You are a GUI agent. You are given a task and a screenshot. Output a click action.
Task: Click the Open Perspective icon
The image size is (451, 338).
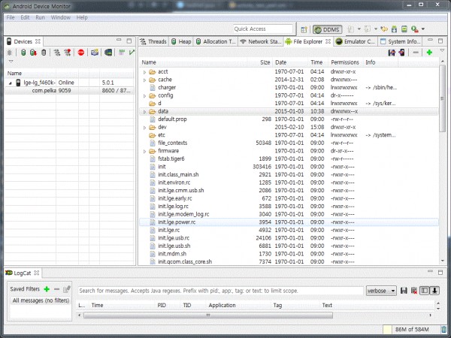tap(304, 29)
